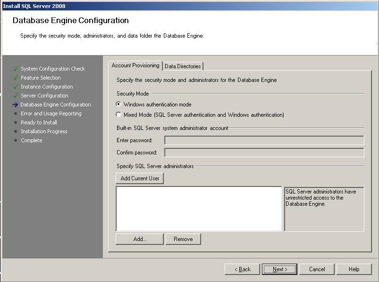Click the Feature Selection green checkmark
The image size is (379, 282).
(x=16, y=78)
